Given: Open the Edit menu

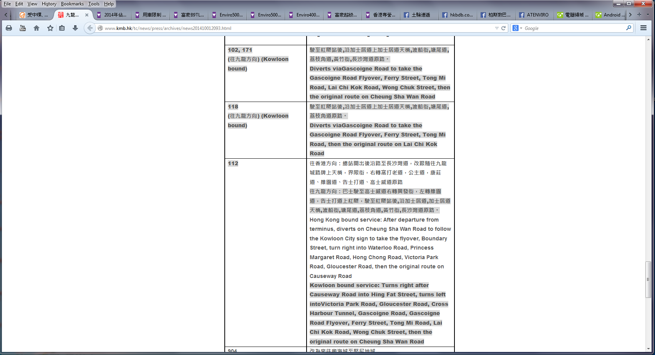Looking at the screenshot, I should click(19, 4).
